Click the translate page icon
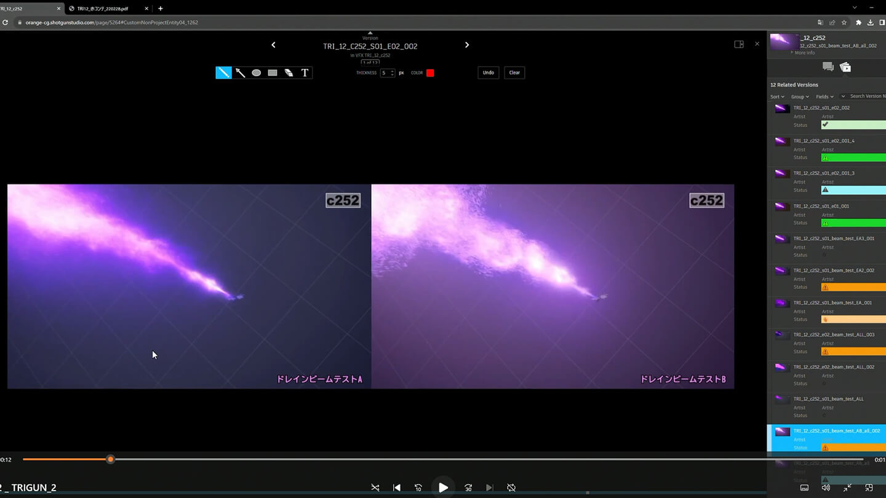The height and width of the screenshot is (498, 886). tap(820, 23)
